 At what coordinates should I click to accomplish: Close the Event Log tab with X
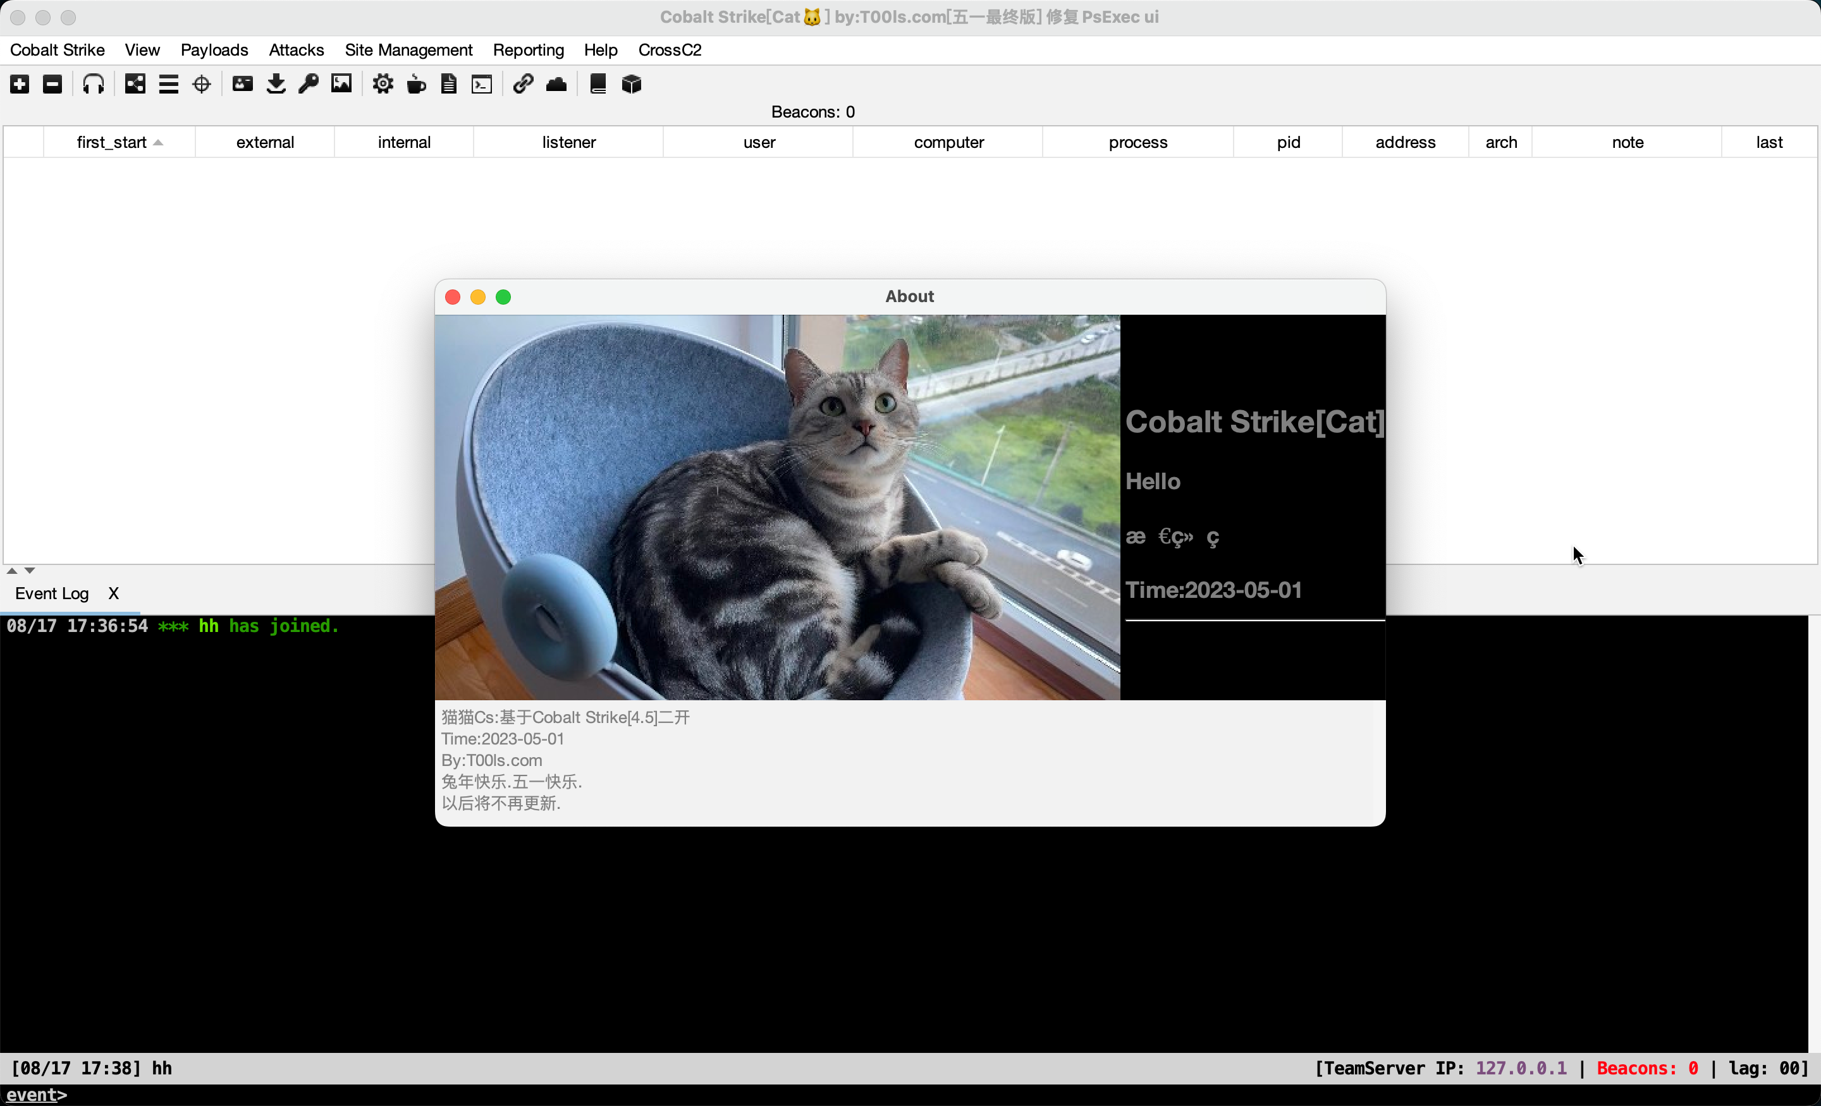pos(113,593)
